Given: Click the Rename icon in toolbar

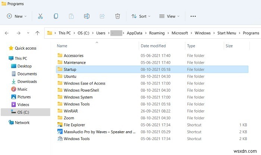Looking at the screenshot, I should (87, 16).
